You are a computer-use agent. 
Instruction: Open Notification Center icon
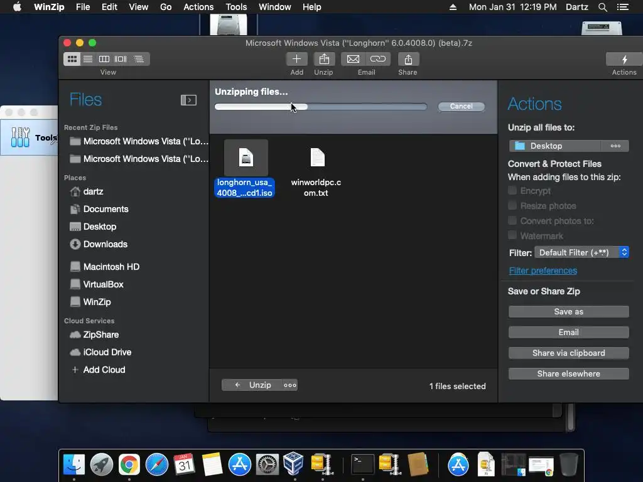[623, 7]
